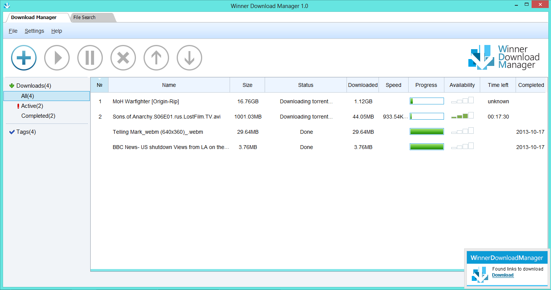Click Done status of Telling Mark row

click(307, 132)
